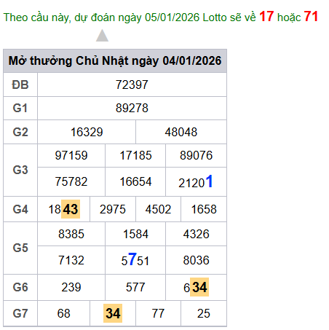Select highlighted G7 number 34
The width and height of the screenshot is (329, 330).
click(x=113, y=313)
